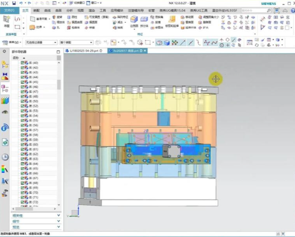Viewport: 295px width, 237px height.
Task: Uncheck the 体 (40) body checkbox
Action: [22, 63]
